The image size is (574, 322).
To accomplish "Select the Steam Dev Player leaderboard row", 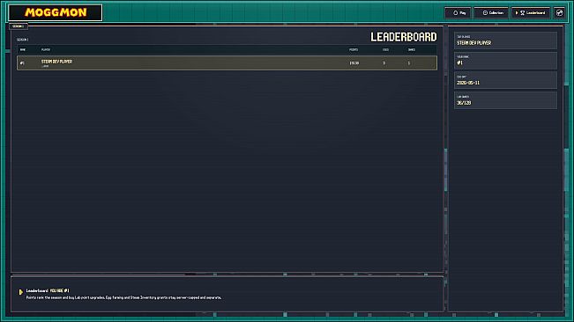I will [x=227, y=62].
